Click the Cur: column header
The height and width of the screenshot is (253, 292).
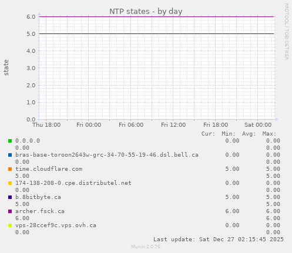tap(208, 134)
